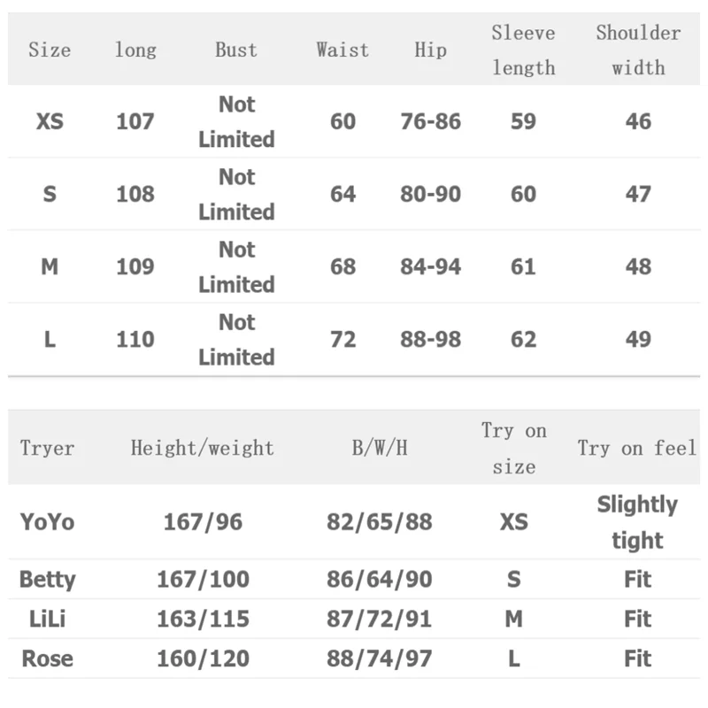Viewport: 708px width, 708px height.
Task: Select the 'Bust' header in size table
Action: point(236,50)
